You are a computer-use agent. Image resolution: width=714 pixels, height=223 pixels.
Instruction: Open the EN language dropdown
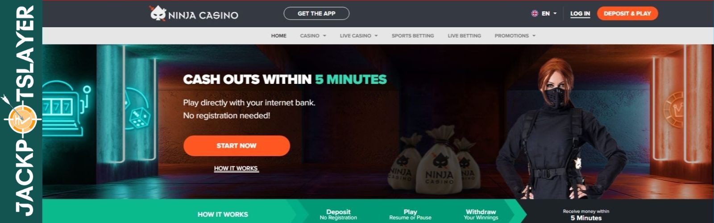tap(549, 13)
